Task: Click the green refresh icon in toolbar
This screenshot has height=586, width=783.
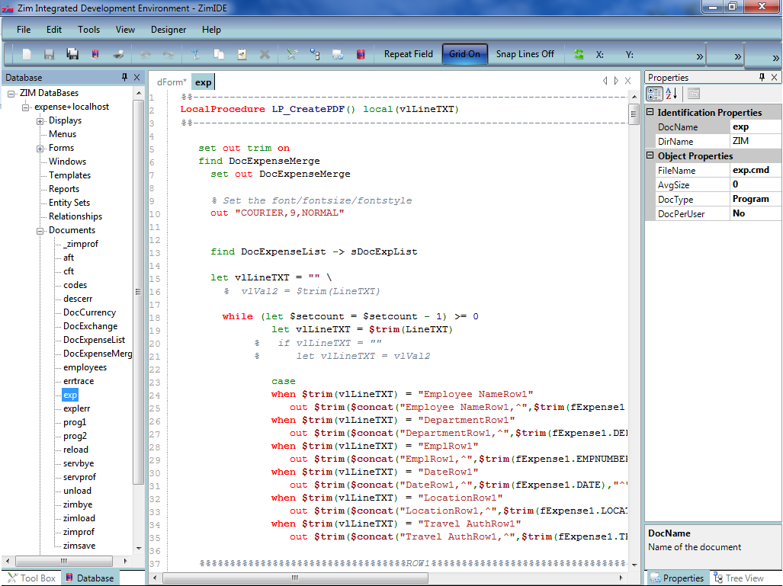Action: point(579,55)
